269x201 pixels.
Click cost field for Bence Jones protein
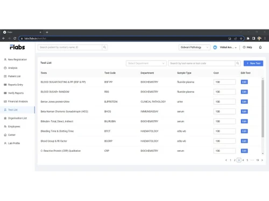point(224,102)
